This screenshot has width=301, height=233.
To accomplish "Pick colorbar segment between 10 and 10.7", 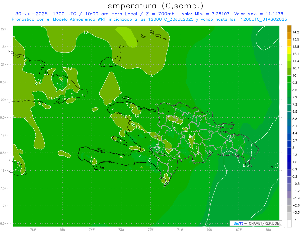I will point(289,72).
